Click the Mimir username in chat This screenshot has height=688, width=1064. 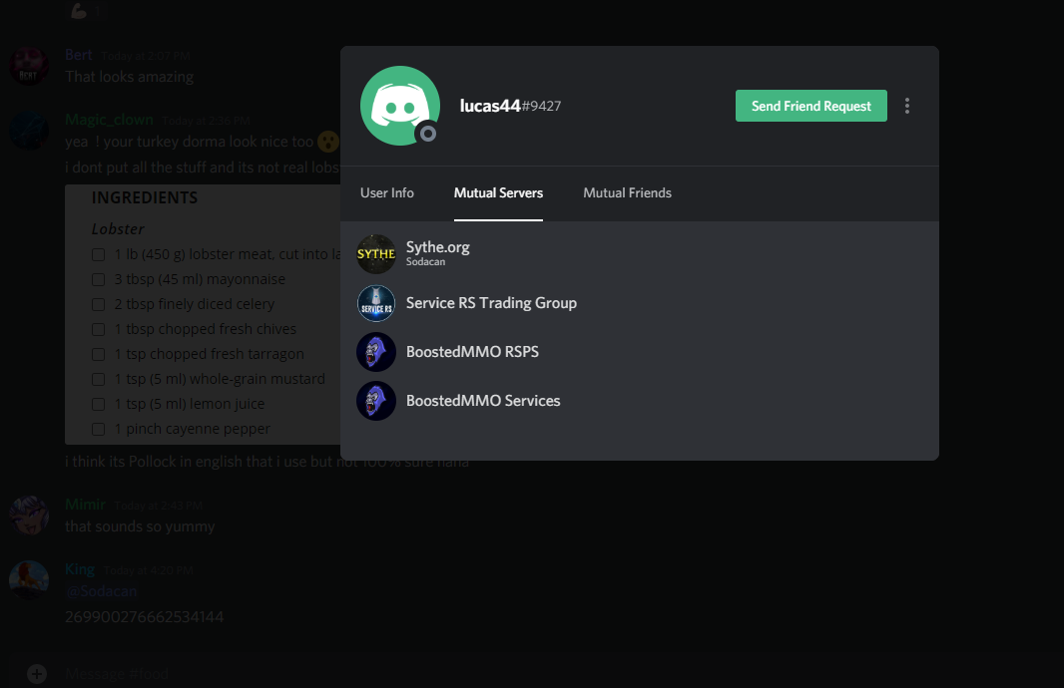(85, 505)
